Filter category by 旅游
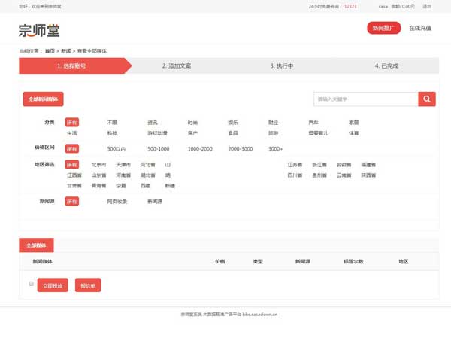Viewport: 451px width, 341px height. click(x=274, y=133)
